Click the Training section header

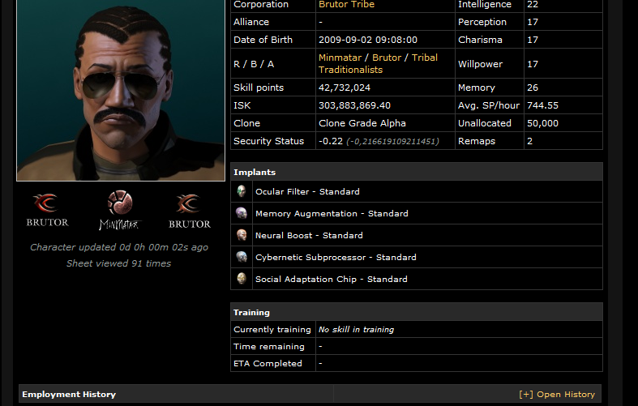[416, 313]
